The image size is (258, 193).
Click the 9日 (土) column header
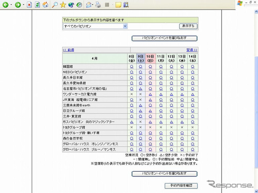pyautogui.click(x=141, y=58)
